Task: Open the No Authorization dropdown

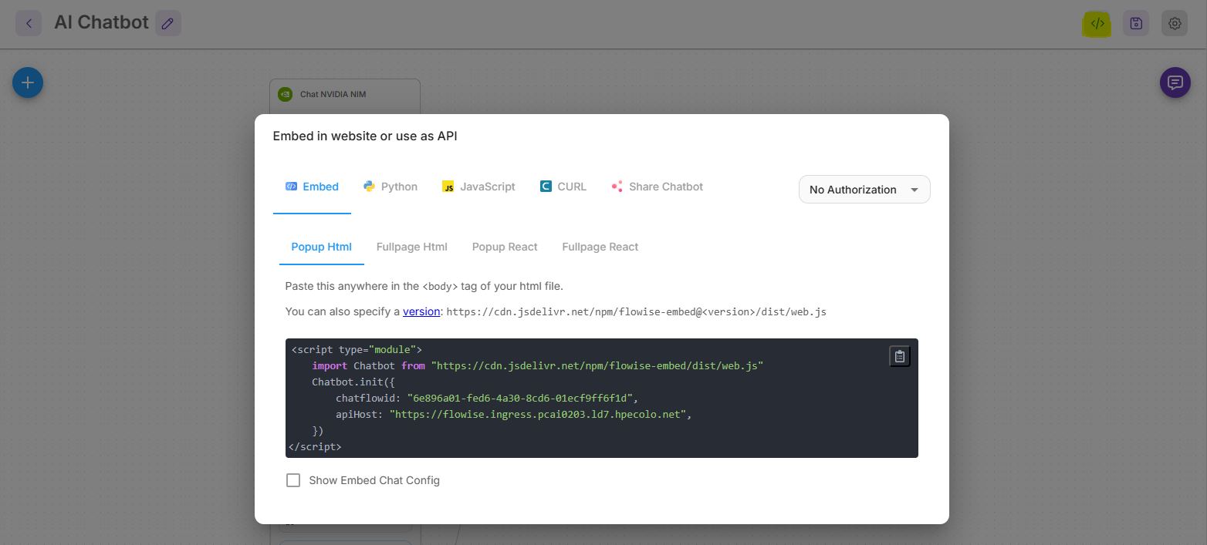Action: (864, 189)
